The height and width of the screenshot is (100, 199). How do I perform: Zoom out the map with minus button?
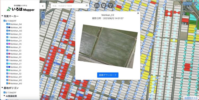(x=43, y=17)
